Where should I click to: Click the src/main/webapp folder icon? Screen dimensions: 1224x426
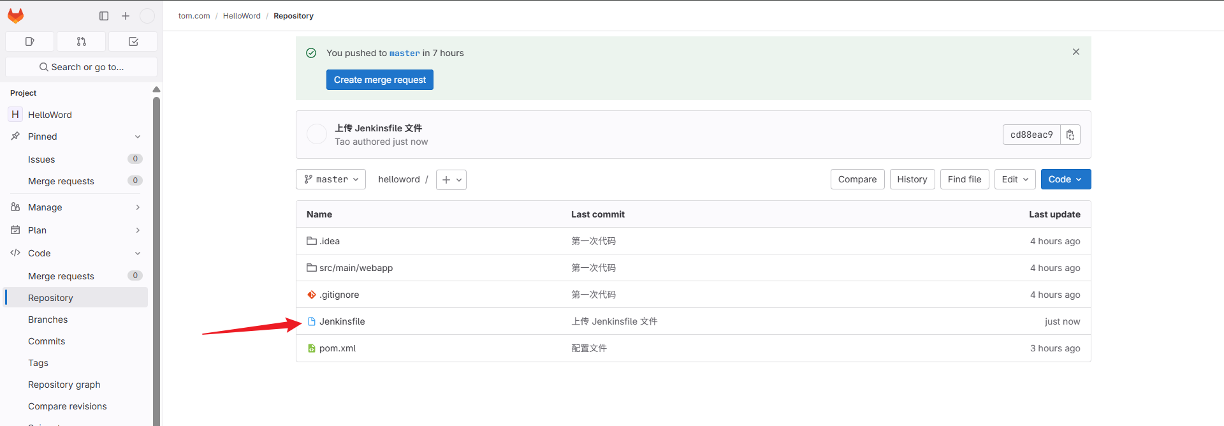pos(312,268)
